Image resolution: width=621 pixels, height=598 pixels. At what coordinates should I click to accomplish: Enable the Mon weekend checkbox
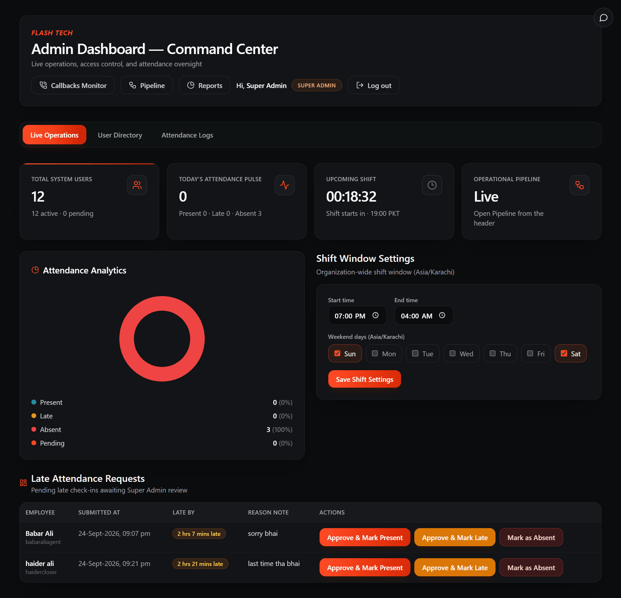click(375, 353)
